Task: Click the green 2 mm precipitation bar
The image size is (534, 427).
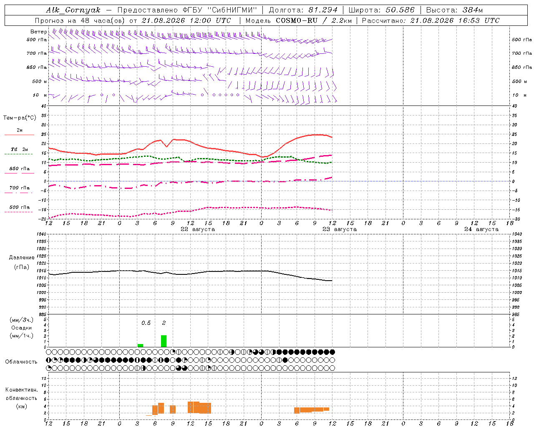Action: (164, 341)
